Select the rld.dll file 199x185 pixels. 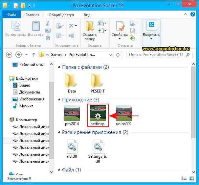point(72,149)
